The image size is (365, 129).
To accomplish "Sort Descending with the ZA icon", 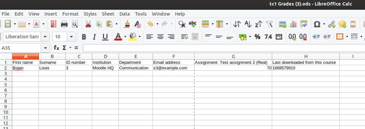I will [x=258, y=24].
